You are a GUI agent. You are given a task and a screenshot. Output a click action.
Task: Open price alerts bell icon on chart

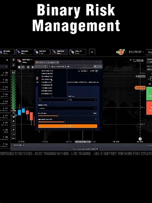click(28, 67)
